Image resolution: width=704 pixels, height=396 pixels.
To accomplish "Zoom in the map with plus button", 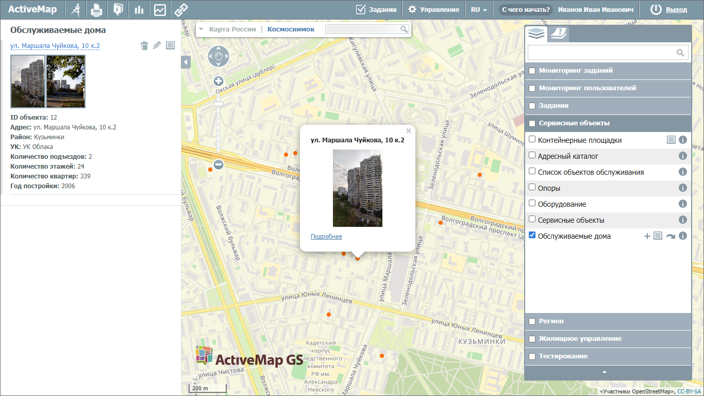I will click(219, 81).
